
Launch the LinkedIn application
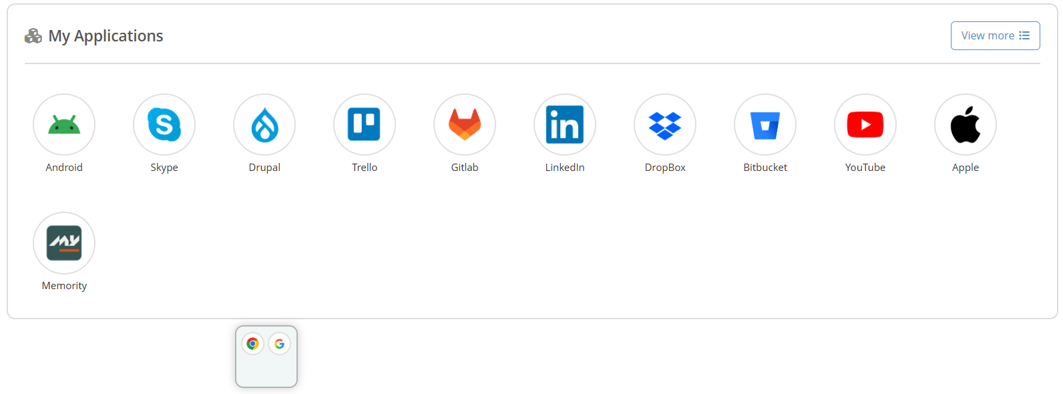click(x=565, y=125)
